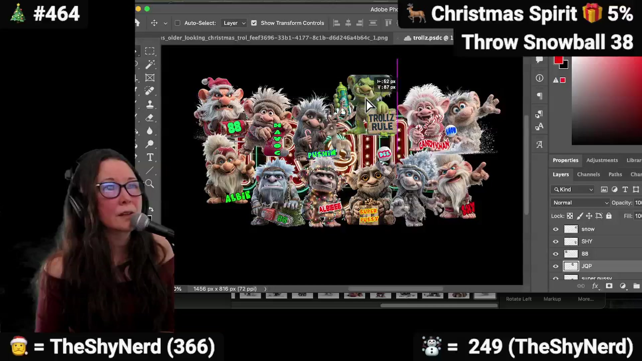Open the Glyphs panel icon
Image resolution: width=642 pixels, height=361 pixels.
point(539,144)
